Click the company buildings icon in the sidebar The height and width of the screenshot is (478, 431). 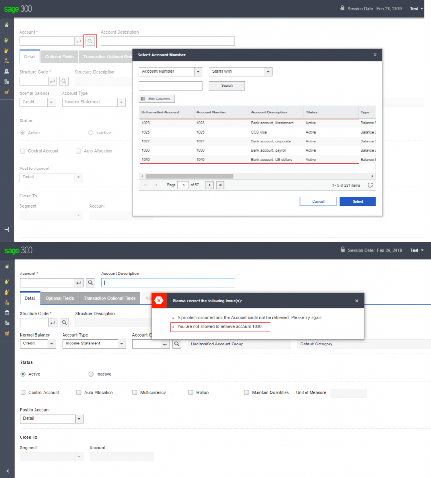coord(7,80)
